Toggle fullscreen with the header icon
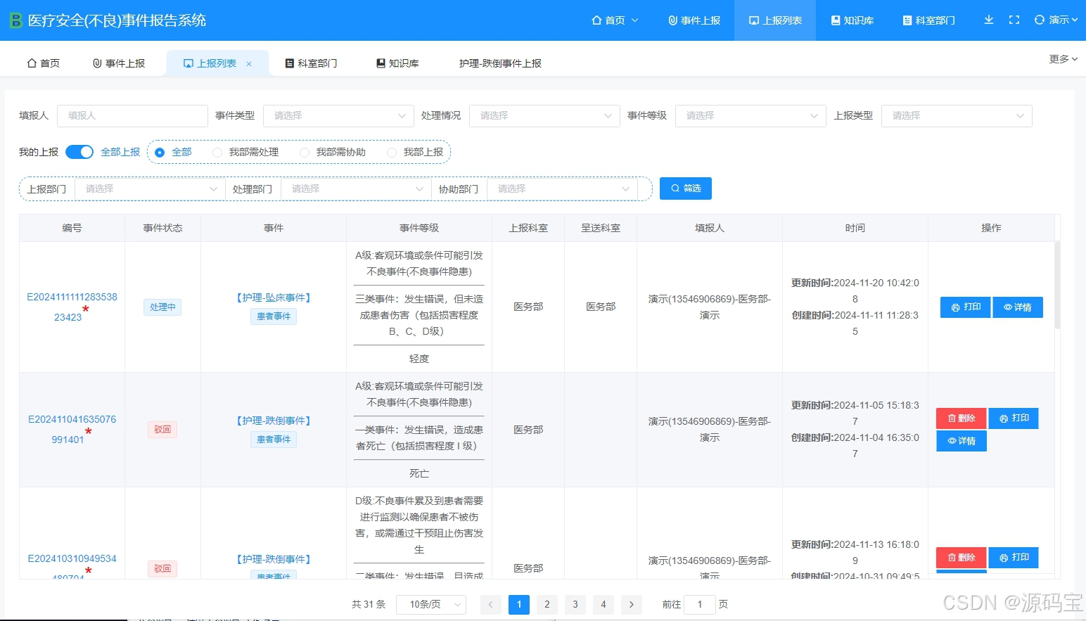Screen dimensions: 1086x621 point(1014,20)
